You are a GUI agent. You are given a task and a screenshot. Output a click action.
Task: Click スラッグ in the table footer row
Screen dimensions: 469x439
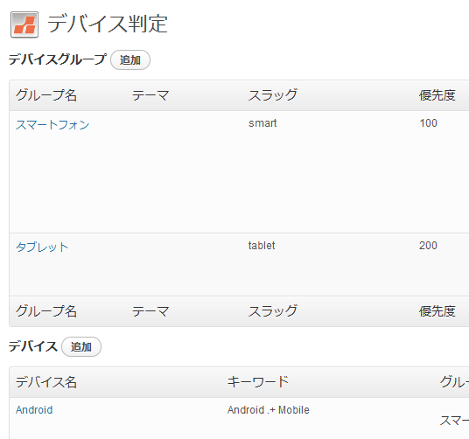point(273,311)
